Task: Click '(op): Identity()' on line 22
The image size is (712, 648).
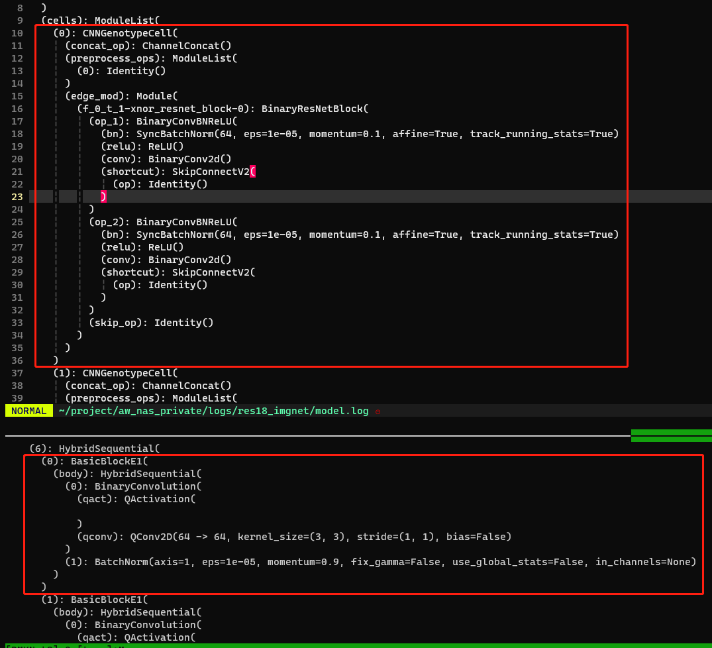Action: click(x=160, y=184)
